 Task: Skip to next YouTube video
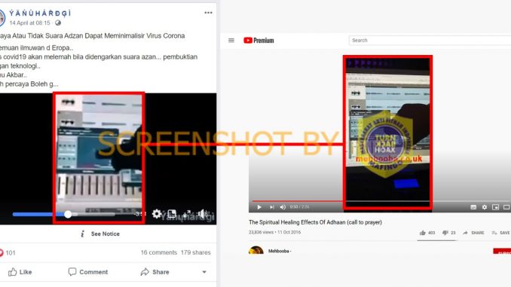[272, 207]
